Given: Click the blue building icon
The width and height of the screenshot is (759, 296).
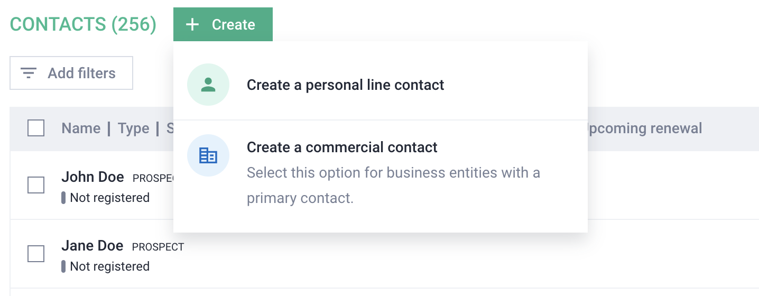Looking at the screenshot, I should click(208, 155).
